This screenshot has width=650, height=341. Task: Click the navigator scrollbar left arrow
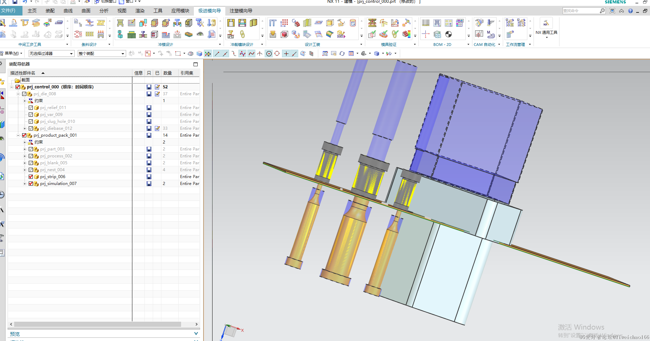click(11, 324)
